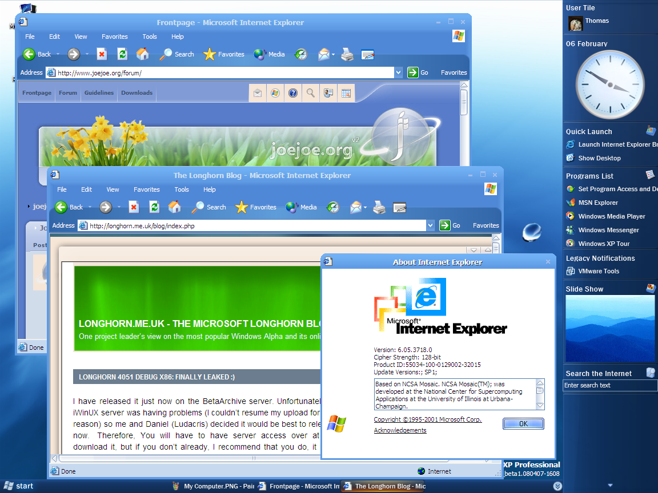The image size is (658, 493).
Task: Open History in the Frontpage window toolbar
Action: (301, 54)
